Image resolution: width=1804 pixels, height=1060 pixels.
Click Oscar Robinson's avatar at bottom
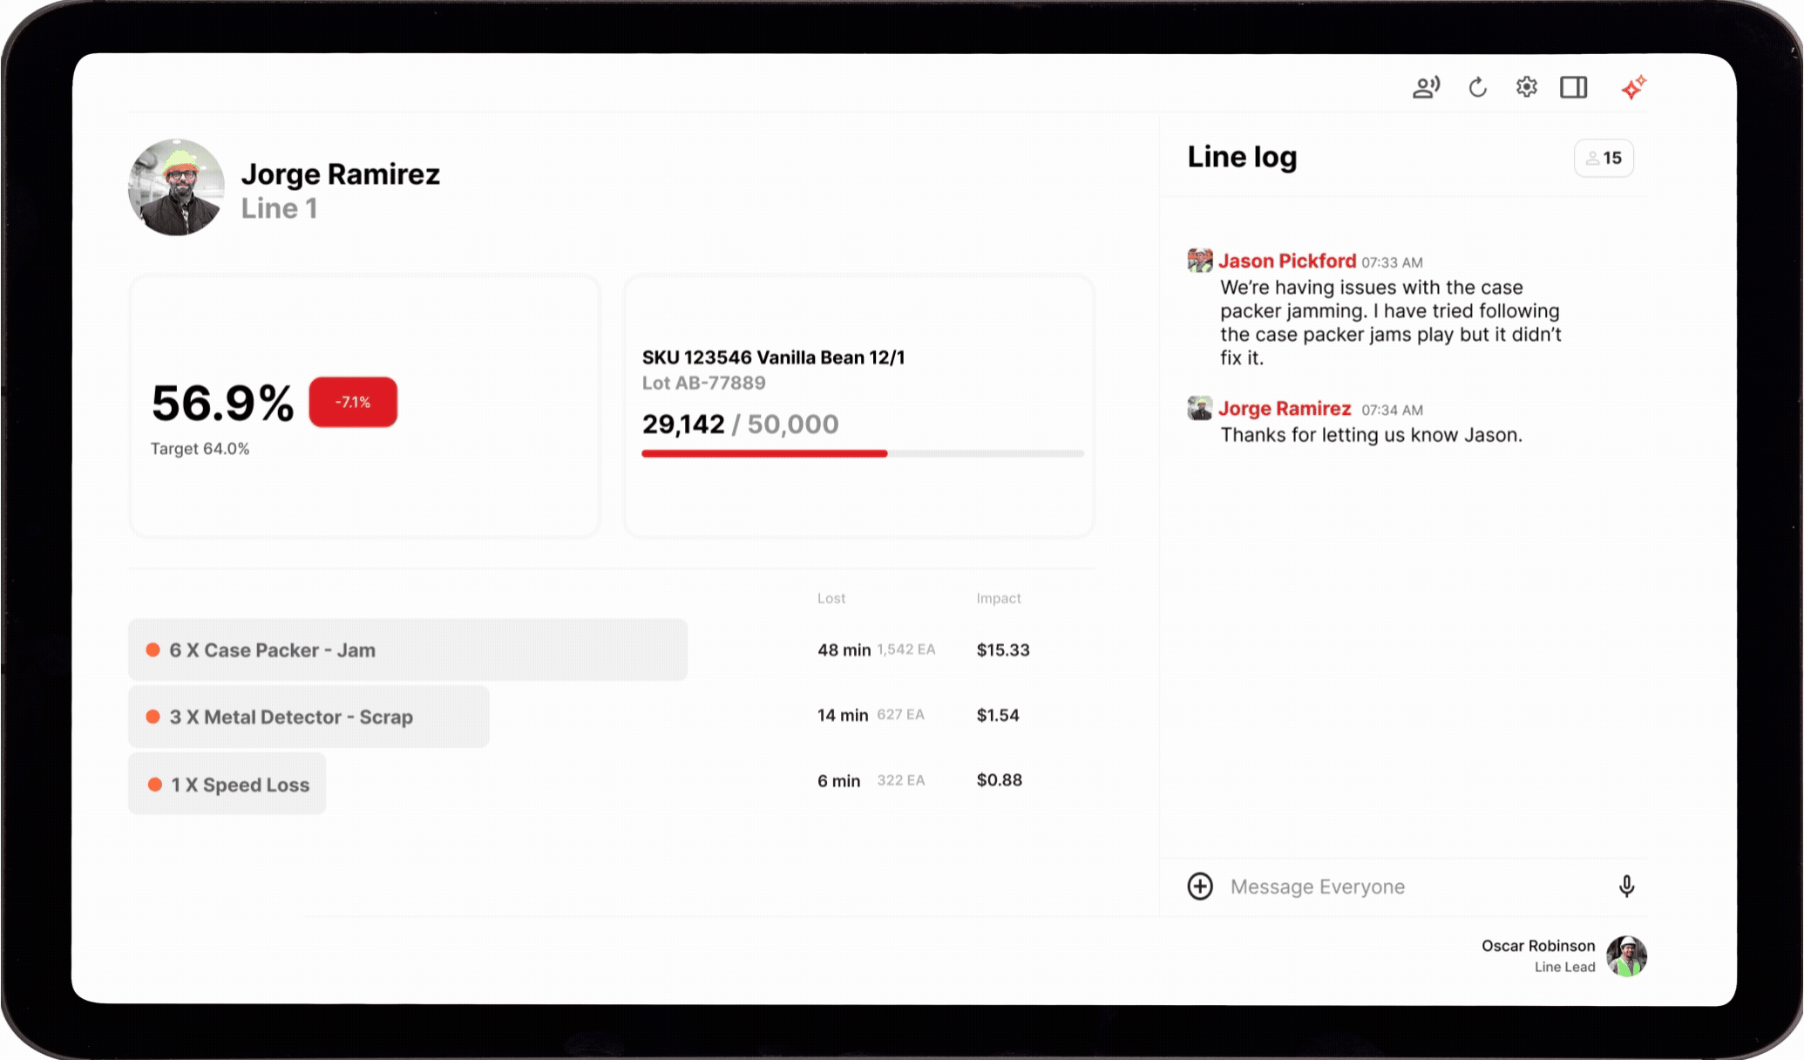[1626, 956]
